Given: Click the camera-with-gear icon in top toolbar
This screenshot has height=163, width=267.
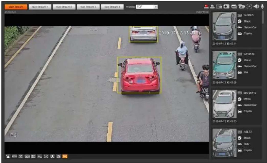Looking at the screenshot, I should [219, 6].
